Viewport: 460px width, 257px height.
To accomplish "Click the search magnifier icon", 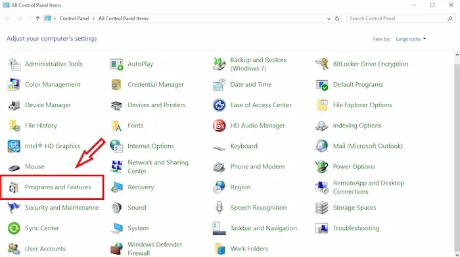I will [449, 18].
